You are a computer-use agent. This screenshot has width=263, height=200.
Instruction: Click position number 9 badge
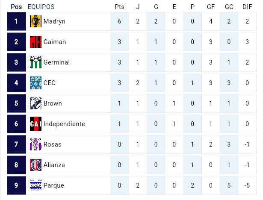click(16, 185)
